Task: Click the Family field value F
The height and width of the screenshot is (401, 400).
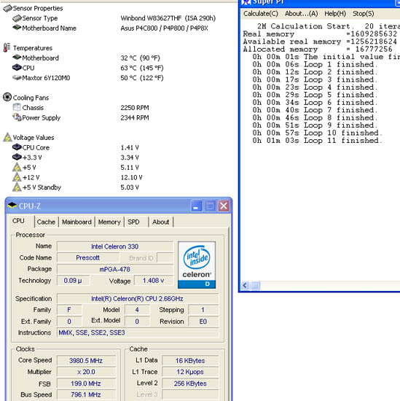Action: pos(69,310)
